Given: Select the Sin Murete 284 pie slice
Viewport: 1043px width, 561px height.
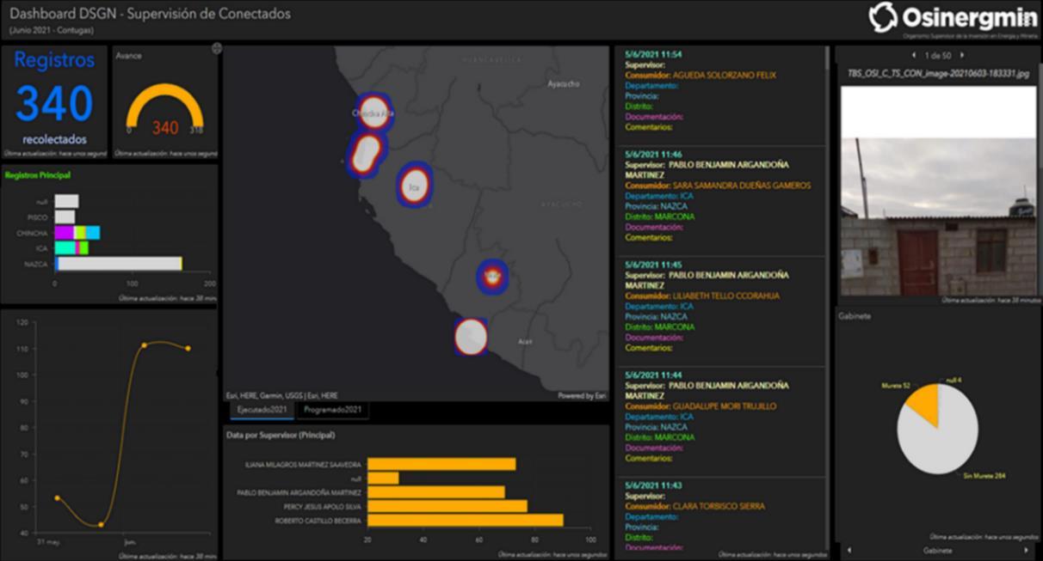Looking at the screenshot, I should (x=942, y=440).
